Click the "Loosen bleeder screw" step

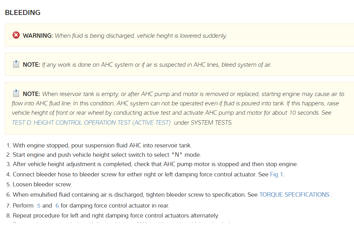coord(42,184)
